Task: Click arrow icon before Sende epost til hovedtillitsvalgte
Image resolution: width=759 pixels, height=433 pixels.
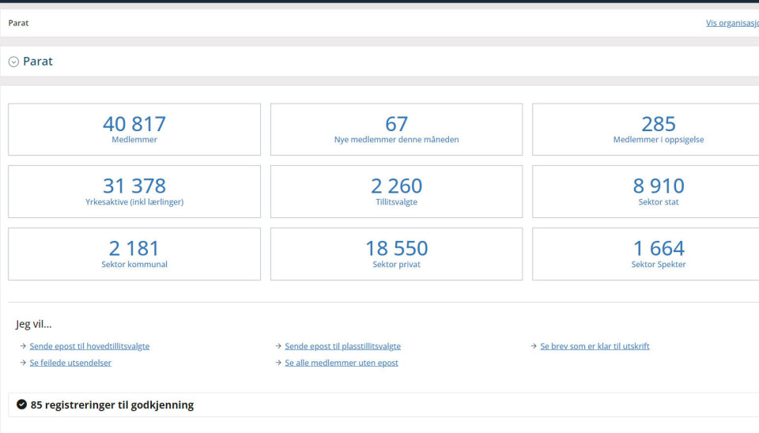Action: coord(23,346)
